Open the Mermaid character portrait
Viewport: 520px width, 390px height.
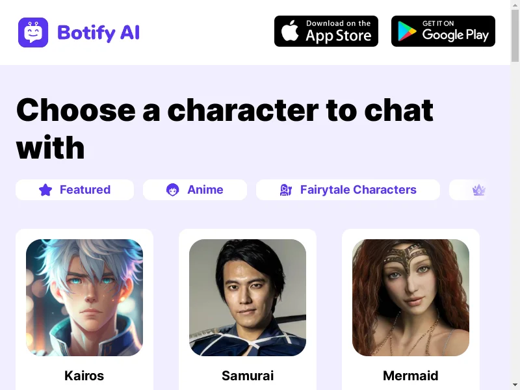click(411, 298)
